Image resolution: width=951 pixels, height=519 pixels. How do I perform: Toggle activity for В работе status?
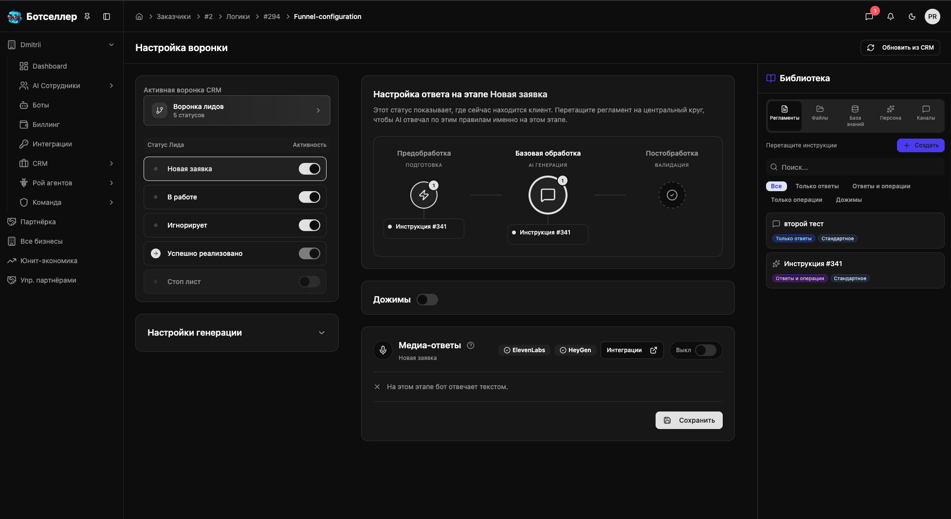click(310, 197)
